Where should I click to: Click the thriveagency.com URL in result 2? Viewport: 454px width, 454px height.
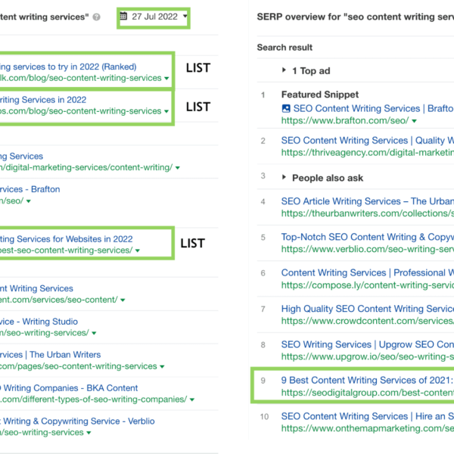pyautogui.click(x=367, y=152)
